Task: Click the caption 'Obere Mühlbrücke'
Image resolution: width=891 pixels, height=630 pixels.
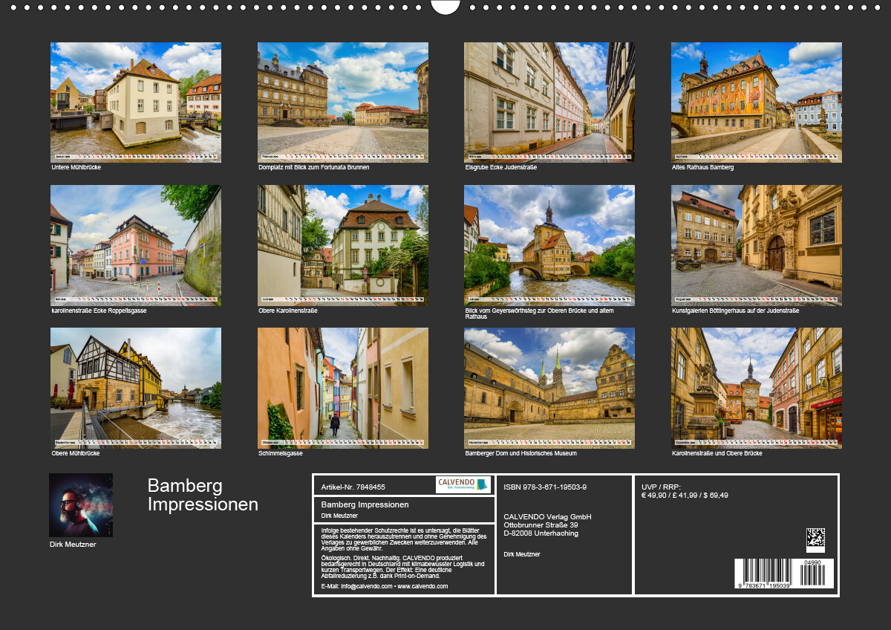Action: pos(76,452)
